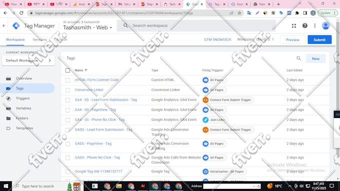Click the browser address bar URL
This screenshot has height=191, width=340.
point(114,13)
